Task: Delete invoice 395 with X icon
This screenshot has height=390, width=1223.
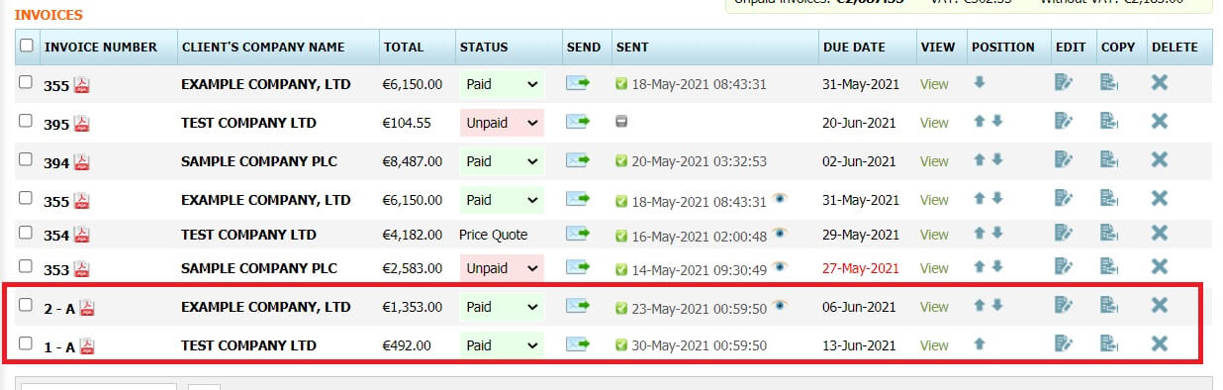Action: (x=1160, y=121)
